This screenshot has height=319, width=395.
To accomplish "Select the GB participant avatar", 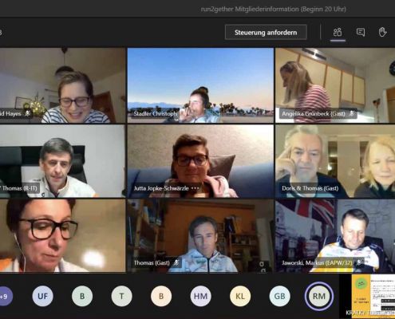I will [x=279, y=296].
